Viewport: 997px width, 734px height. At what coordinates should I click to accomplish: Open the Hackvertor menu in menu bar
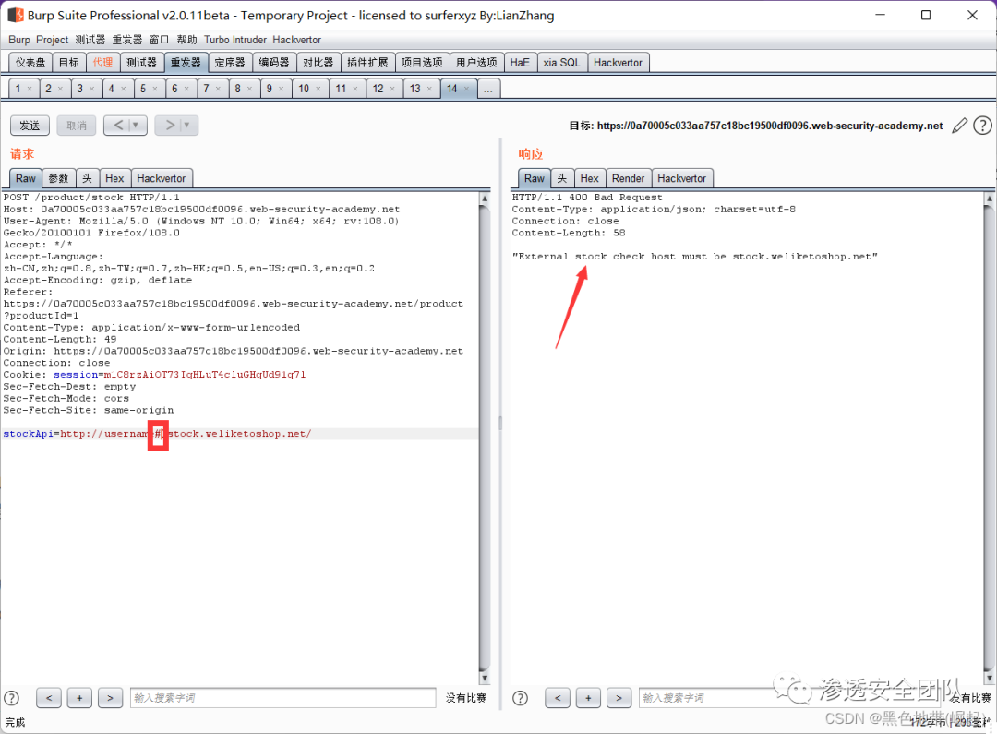point(297,40)
